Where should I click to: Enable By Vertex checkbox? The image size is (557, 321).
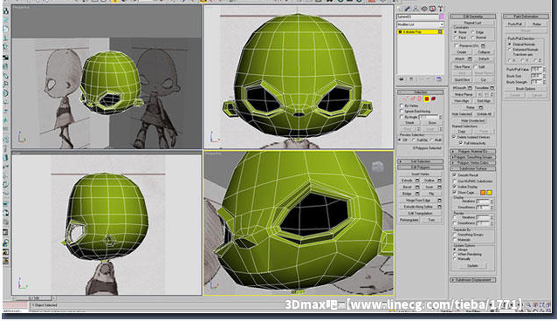pyautogui.click(x=402, y=106)
